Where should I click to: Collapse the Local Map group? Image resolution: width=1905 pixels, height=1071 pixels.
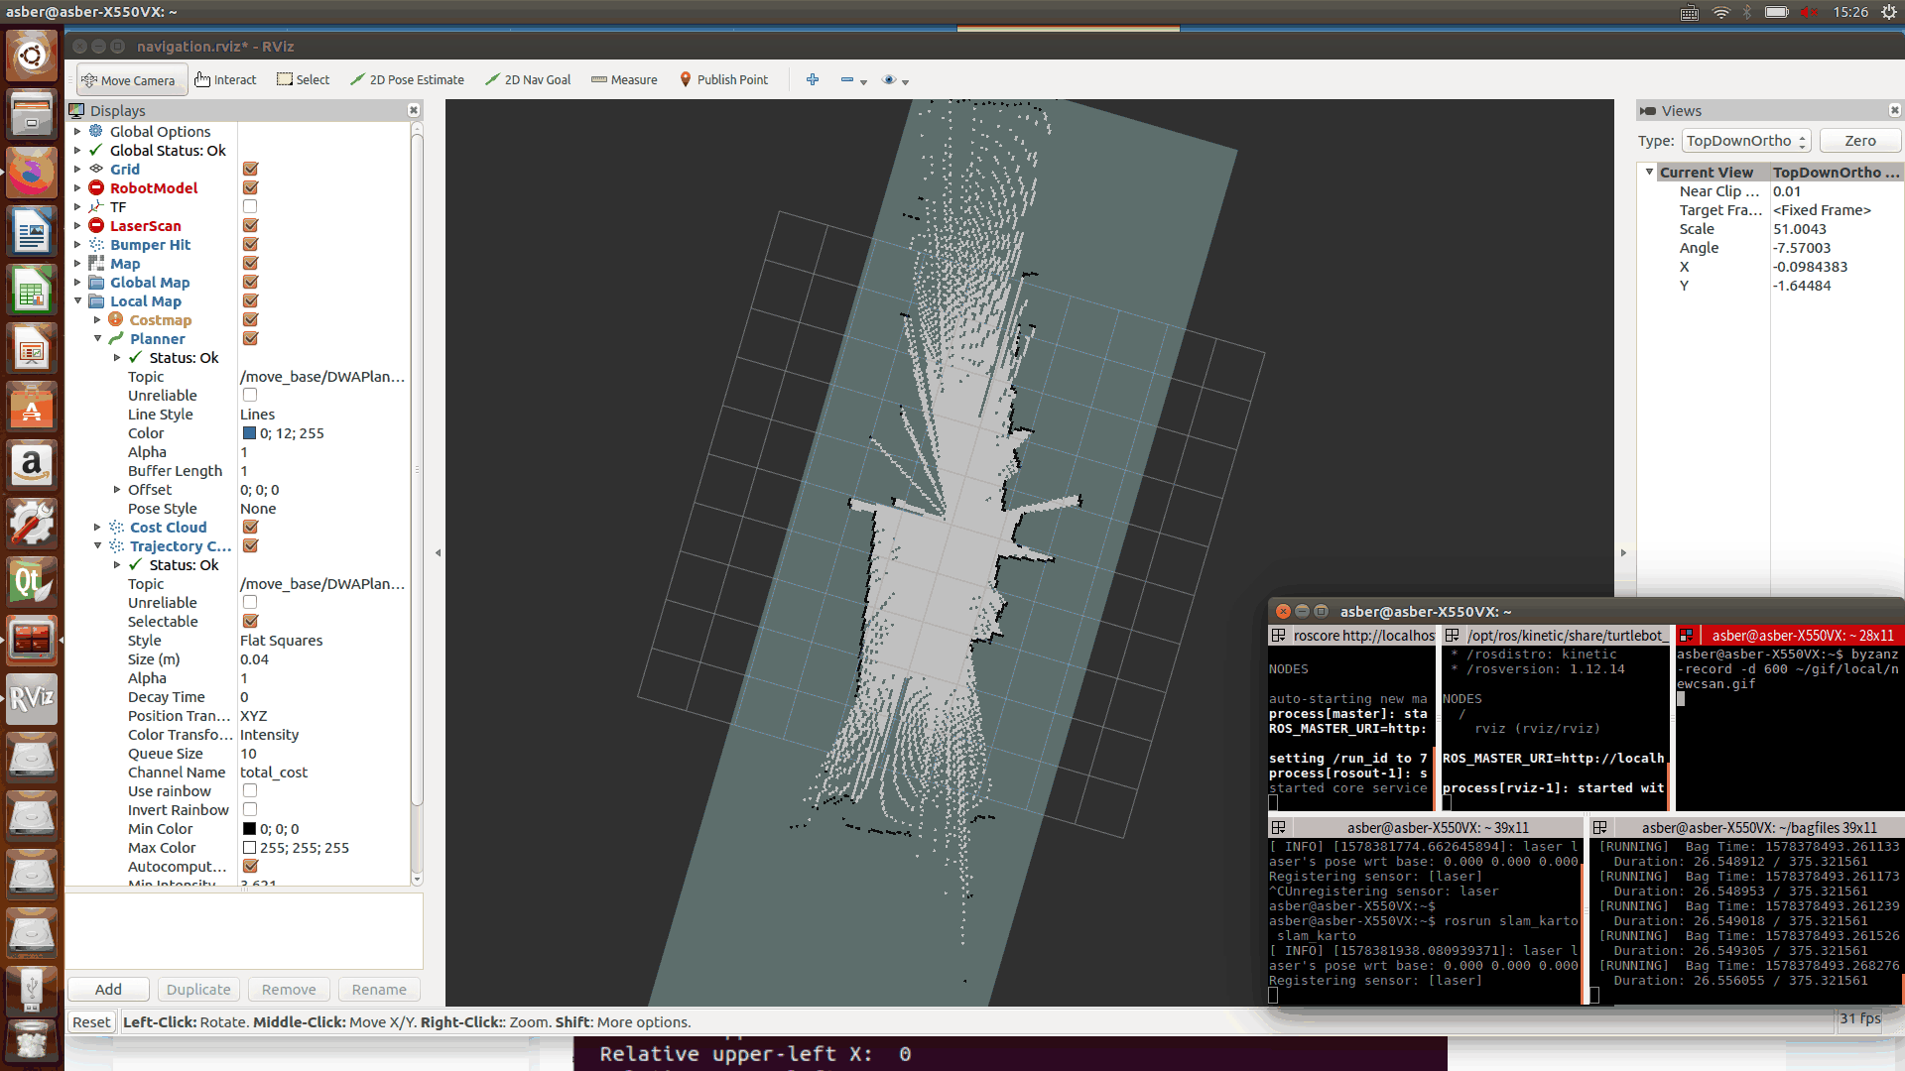tap(77, 301)
